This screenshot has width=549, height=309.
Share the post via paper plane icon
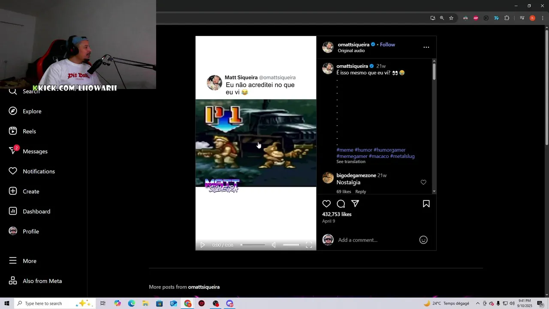355,203
